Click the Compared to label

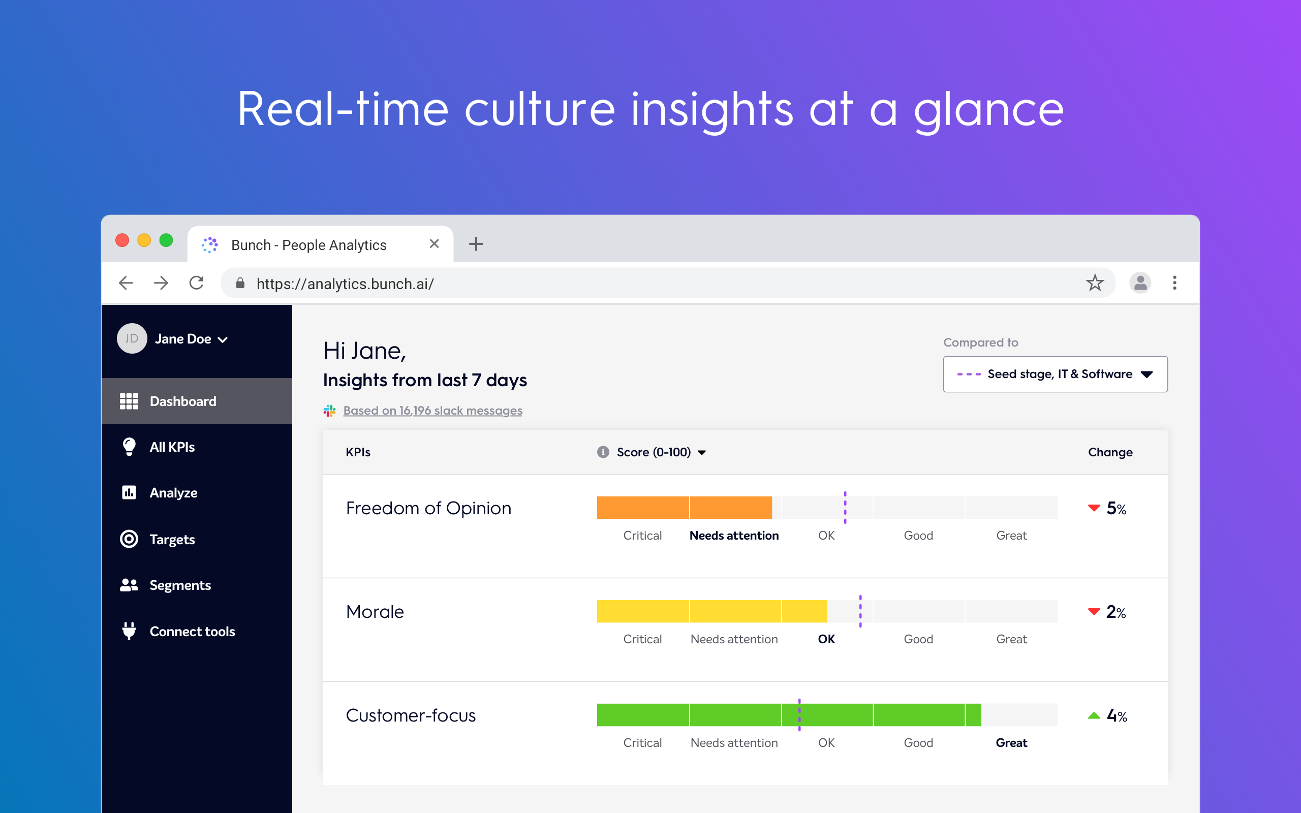(981, 342)
